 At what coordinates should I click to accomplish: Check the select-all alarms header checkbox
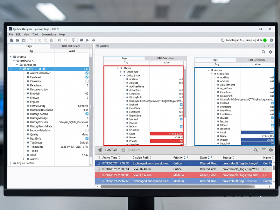pyautogui.click(x=98, y=157)
